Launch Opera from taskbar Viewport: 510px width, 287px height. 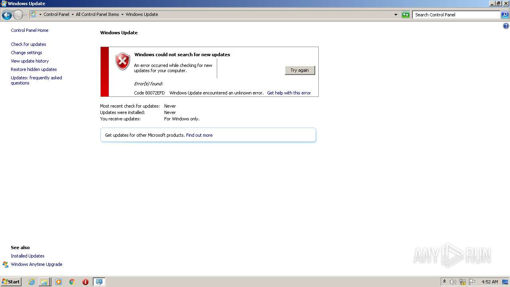(85, 282)
